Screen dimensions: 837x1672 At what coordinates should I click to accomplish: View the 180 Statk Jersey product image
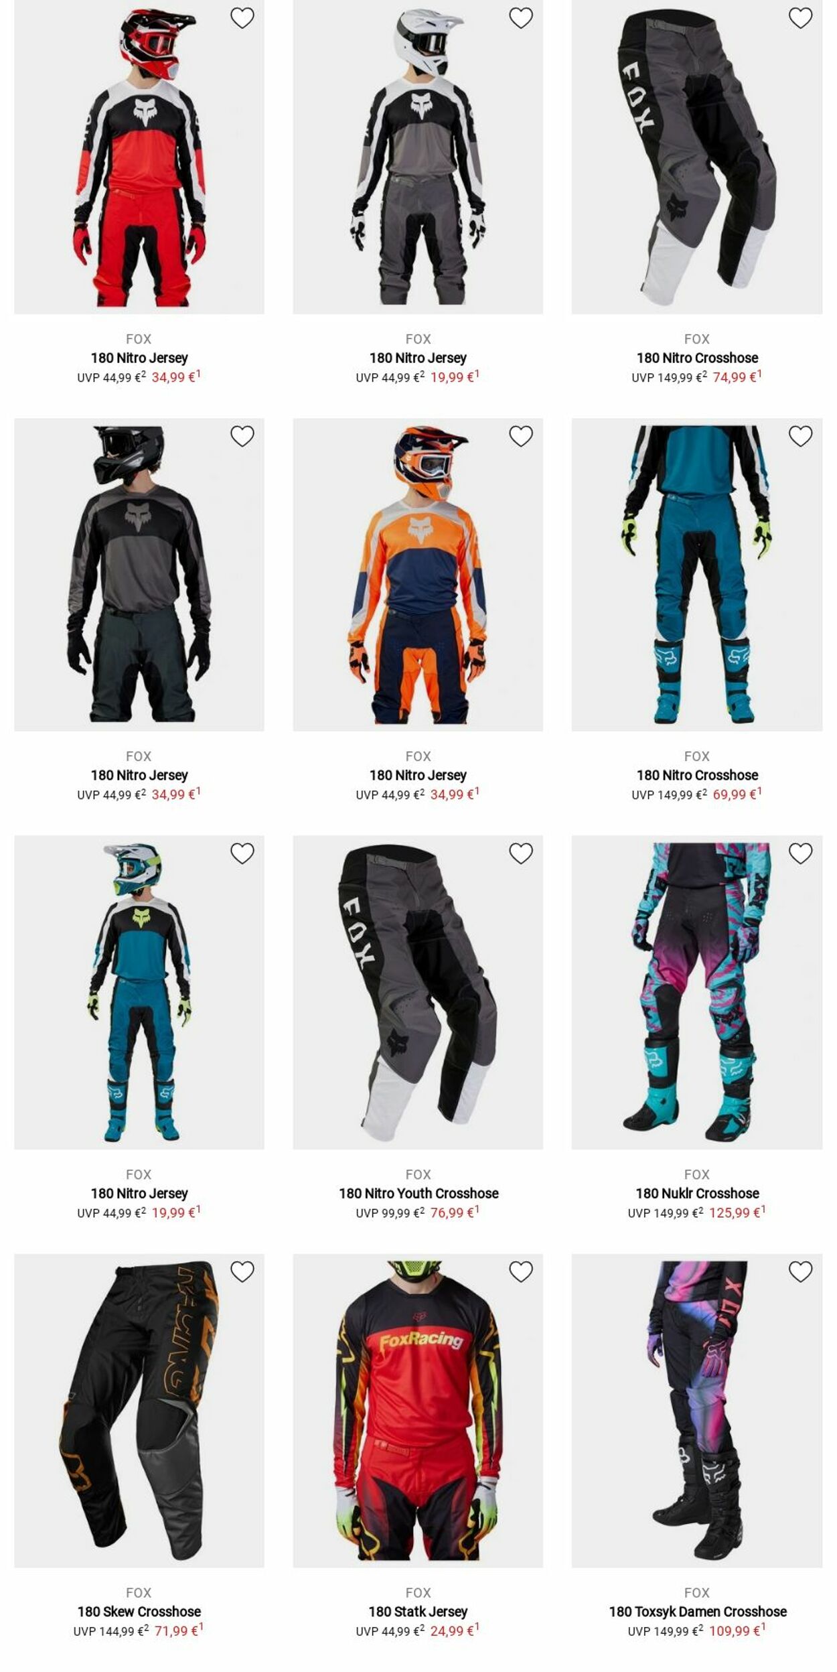pos(418,1410)
